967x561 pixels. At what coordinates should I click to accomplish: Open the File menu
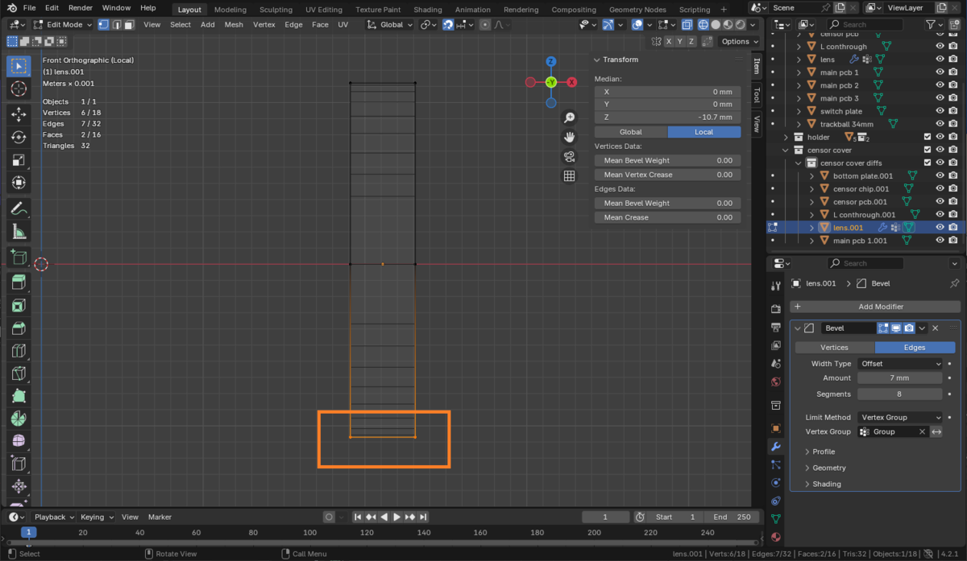point(29,8)
